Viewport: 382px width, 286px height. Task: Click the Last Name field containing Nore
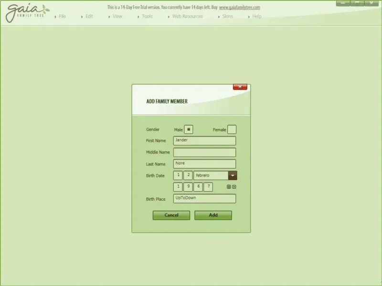tap(205, 164)
